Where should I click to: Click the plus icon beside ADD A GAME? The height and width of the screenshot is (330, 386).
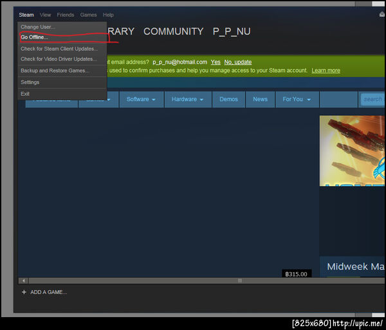coord(24,292)
